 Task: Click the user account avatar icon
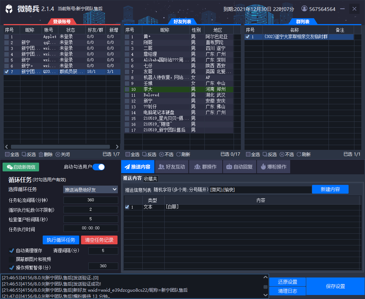tap(304, 9)
